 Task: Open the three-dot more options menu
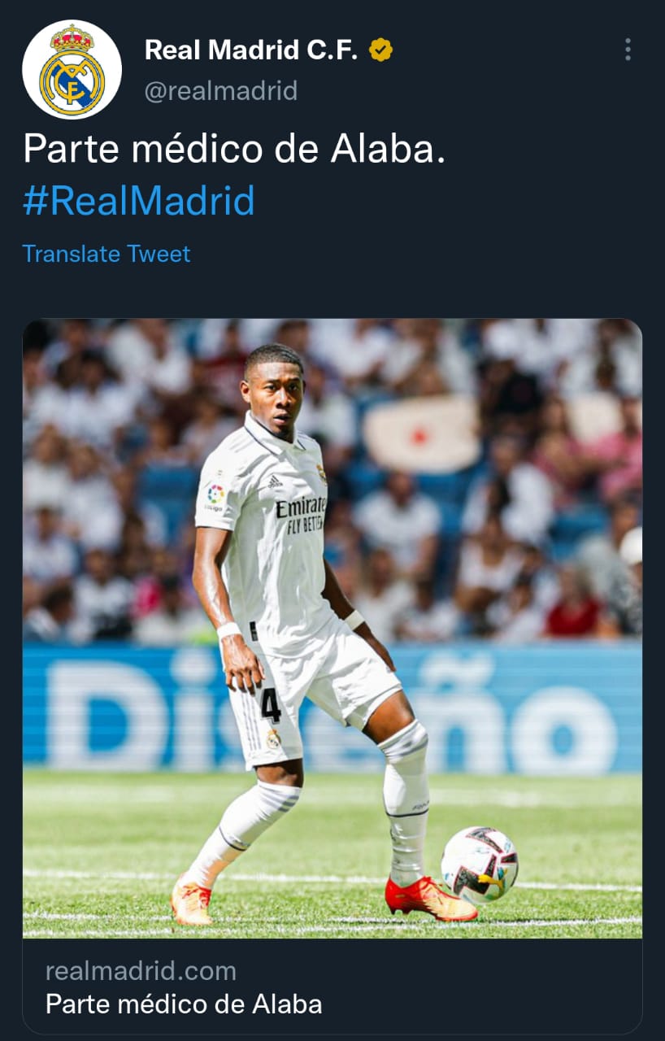[628, 50]
